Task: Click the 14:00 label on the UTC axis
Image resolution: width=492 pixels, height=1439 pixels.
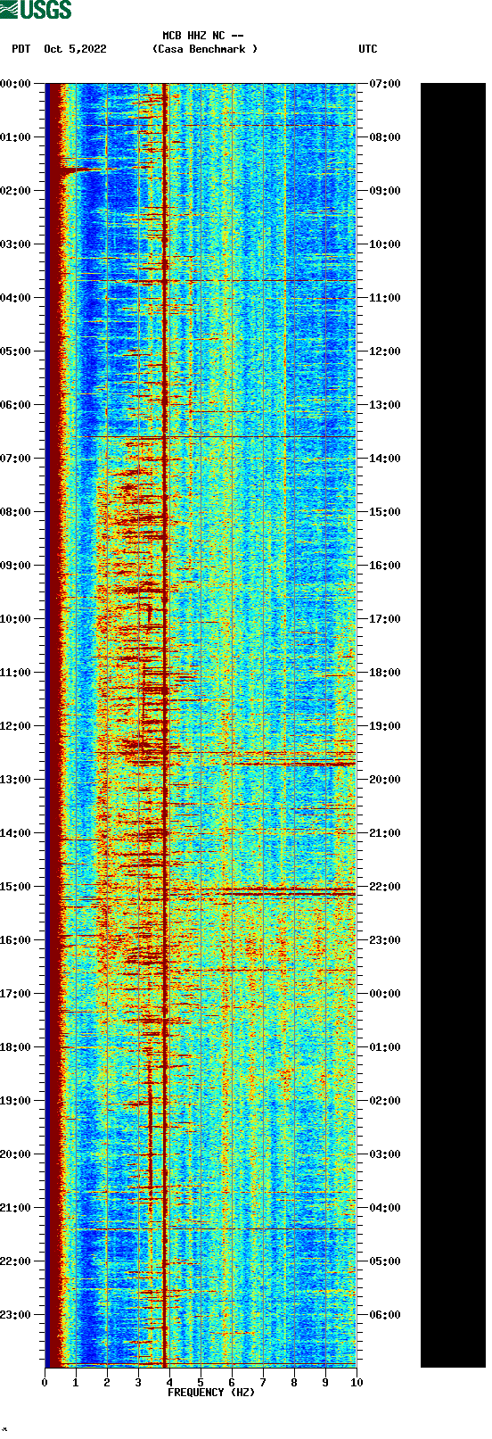Action: [x=385, y=459]
